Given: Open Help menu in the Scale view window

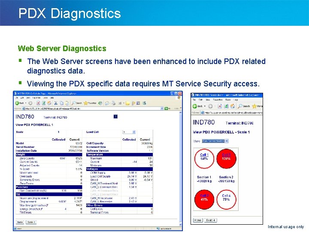Looking at the screenshot, I should point(236,100).
